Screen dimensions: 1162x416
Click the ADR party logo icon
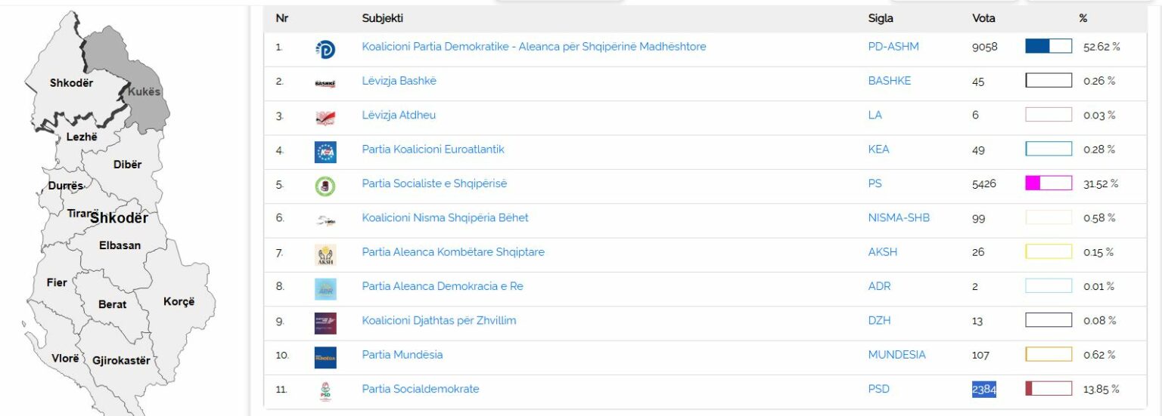click(325, 289)
